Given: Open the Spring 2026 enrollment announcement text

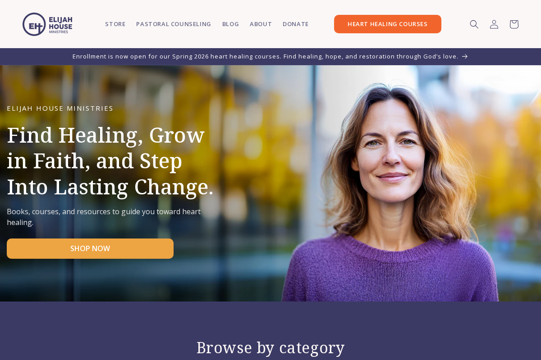Looking at the screenshot, I should [x=265, y=57].
